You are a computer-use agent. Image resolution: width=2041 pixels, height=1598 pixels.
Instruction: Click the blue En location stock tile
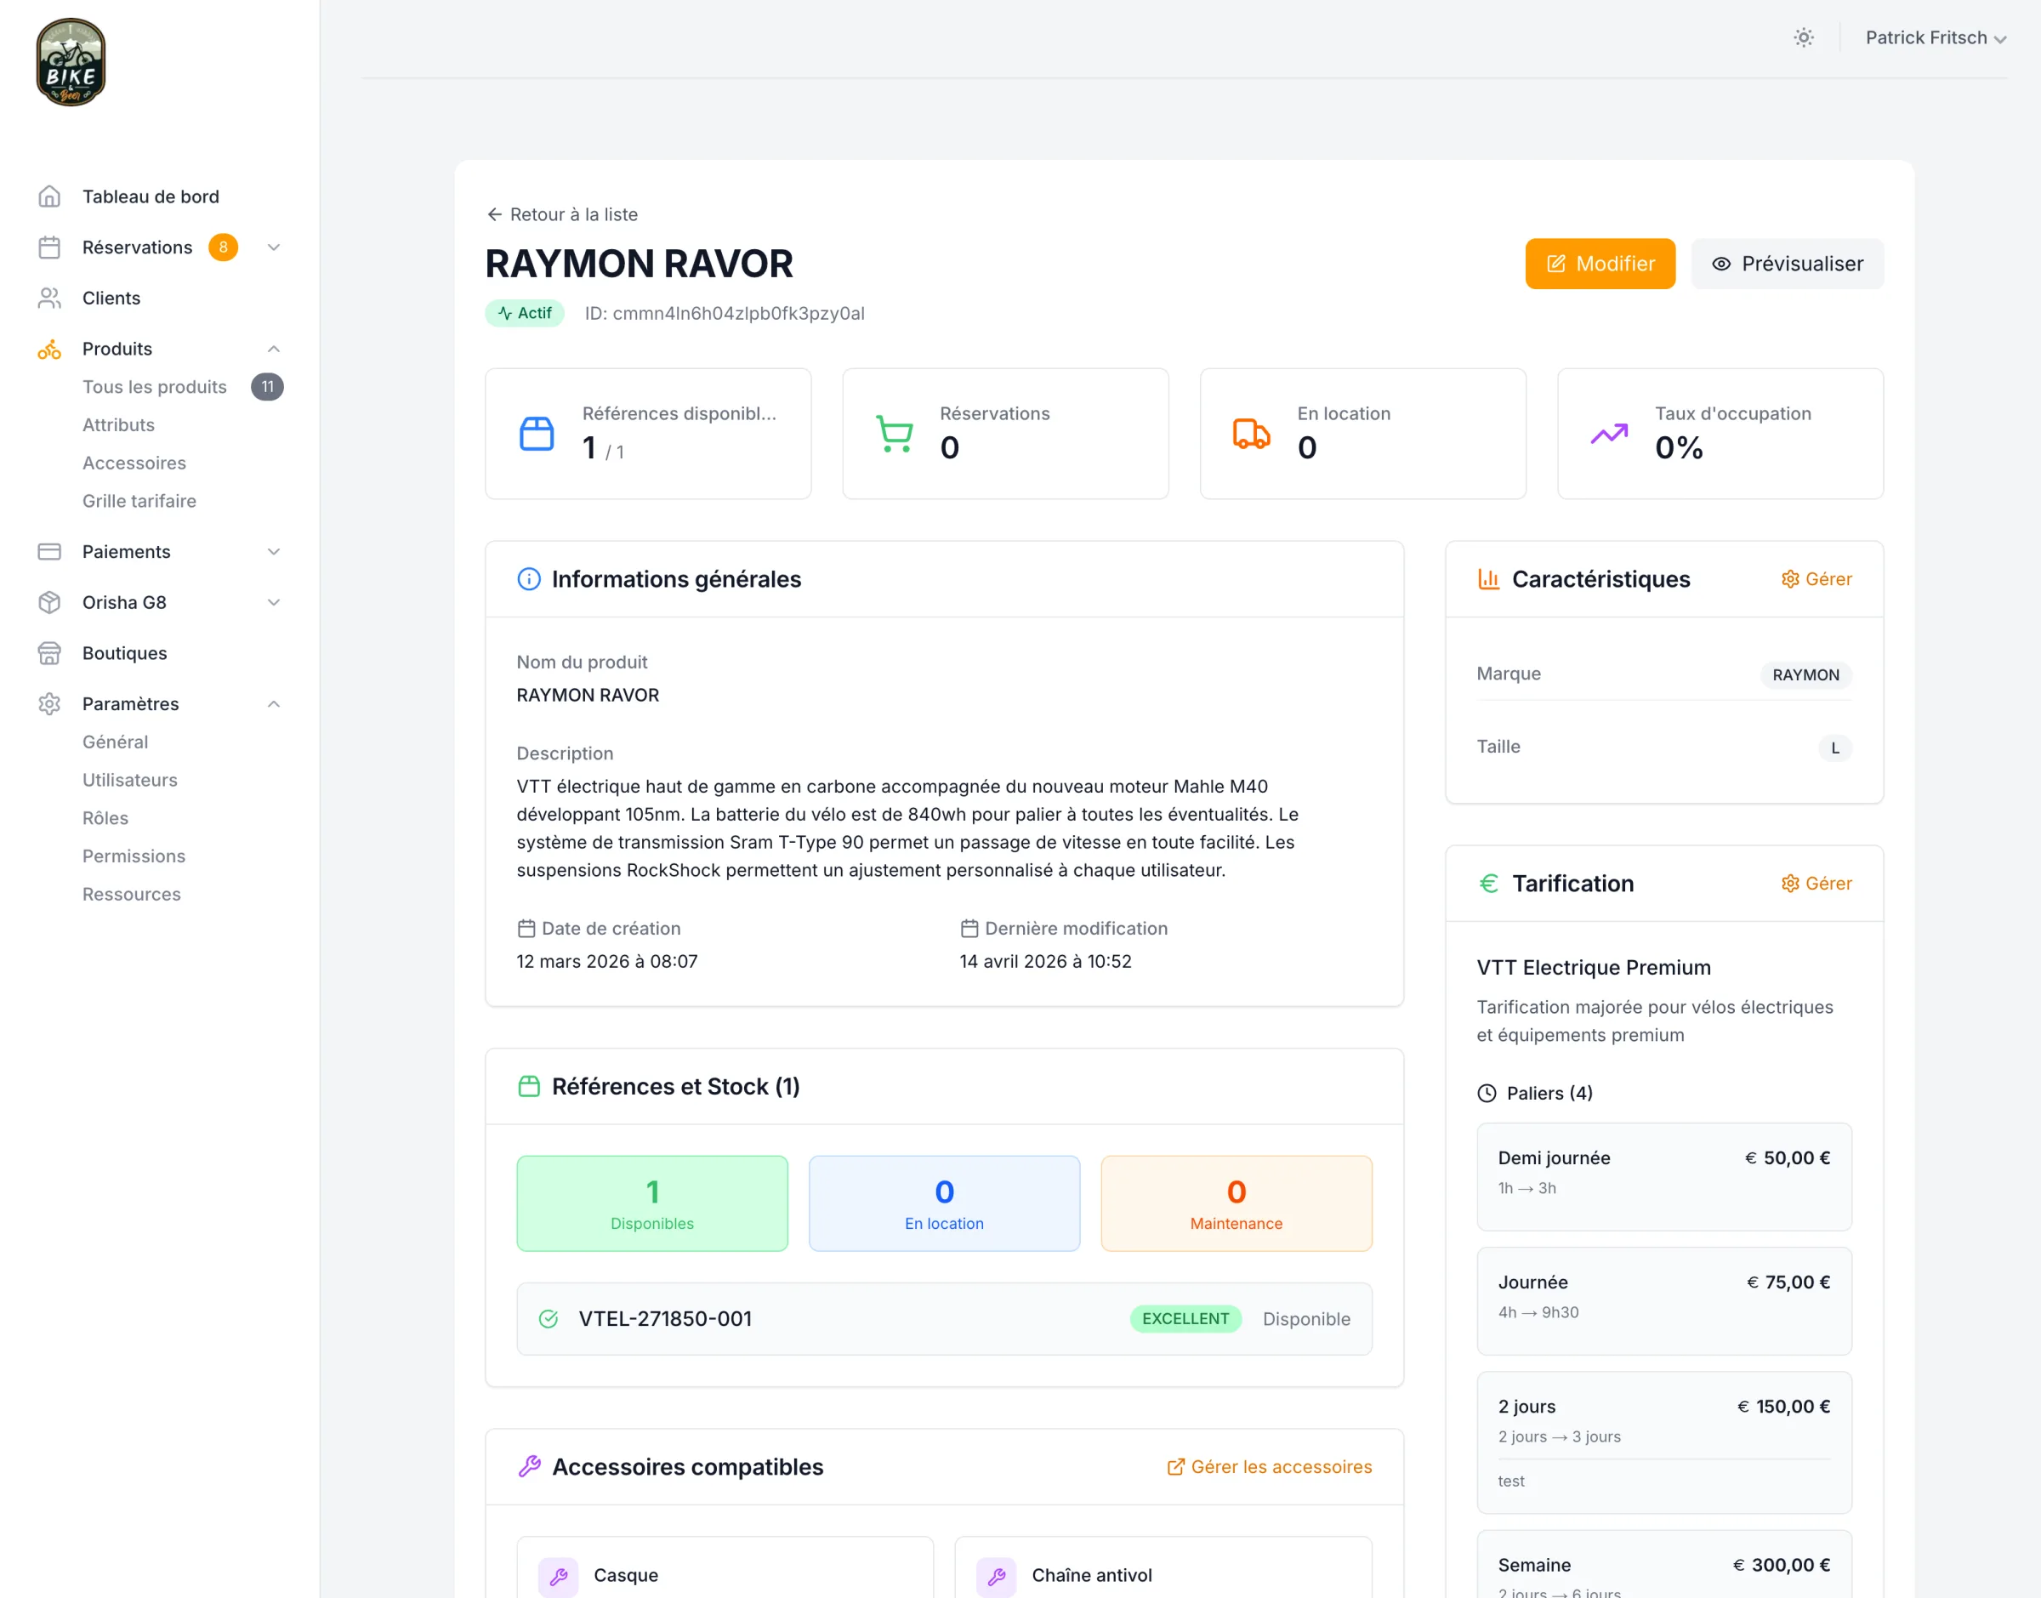click(x=944, y=1203)
